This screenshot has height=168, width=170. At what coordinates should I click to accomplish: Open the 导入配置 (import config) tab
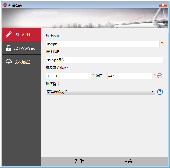[22, 62]
